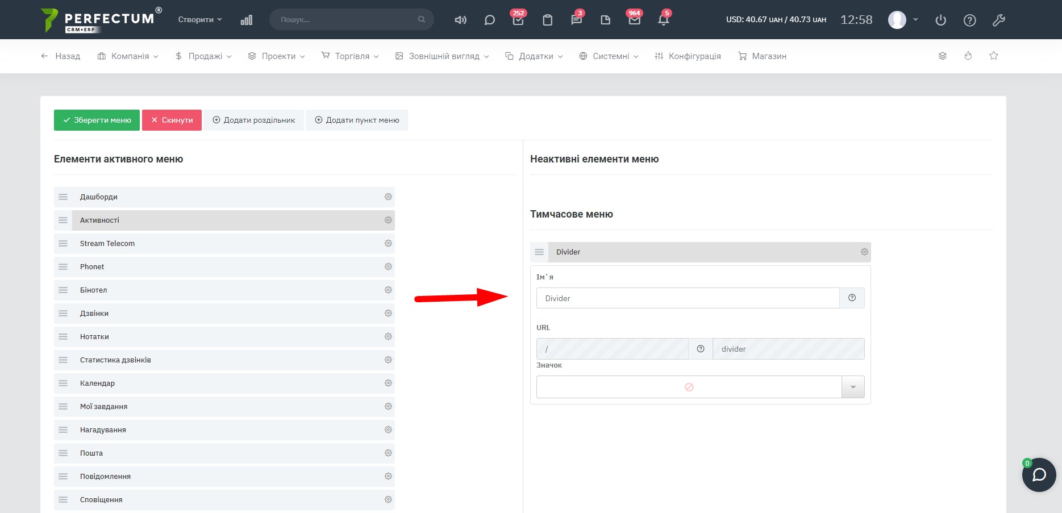Image resolution: width=1062 pixels, height=513 pixels.
Task: Open notifications bell icon
Action: tap(663, 20)
